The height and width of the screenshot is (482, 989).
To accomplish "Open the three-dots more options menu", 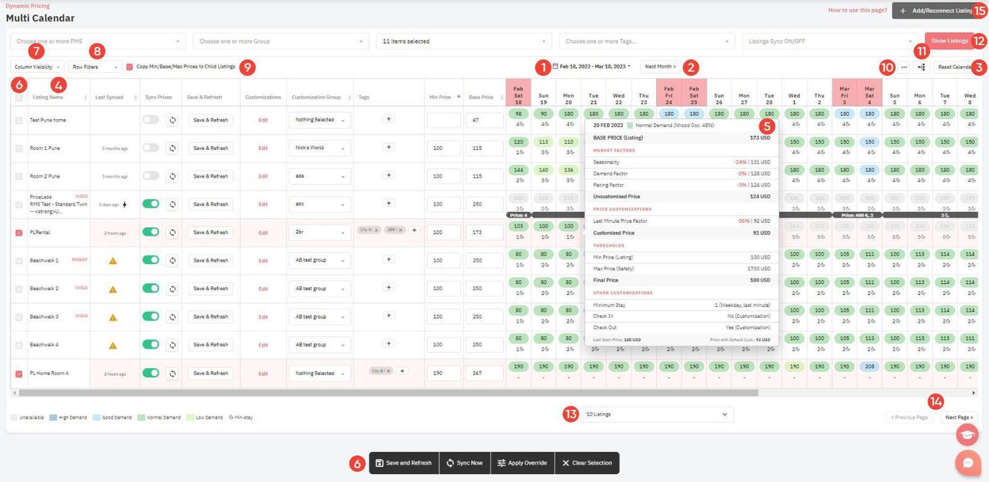I will [x=904, y=67].
